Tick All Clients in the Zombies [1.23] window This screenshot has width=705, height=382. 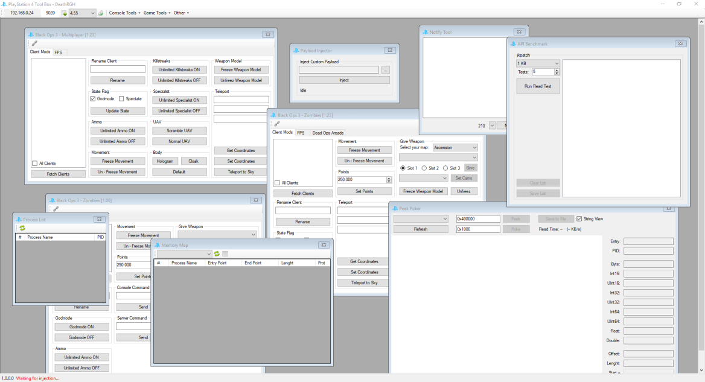click(277, 183)
